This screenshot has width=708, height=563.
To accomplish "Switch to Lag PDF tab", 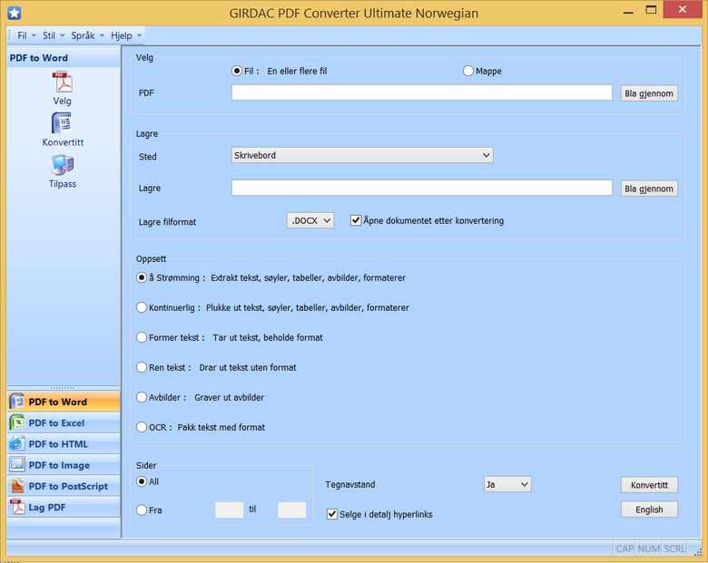I will pos(64,507).
